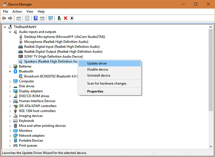Choose Uninstall device from context menu
The image size is (215, 157).
(110, 75)
